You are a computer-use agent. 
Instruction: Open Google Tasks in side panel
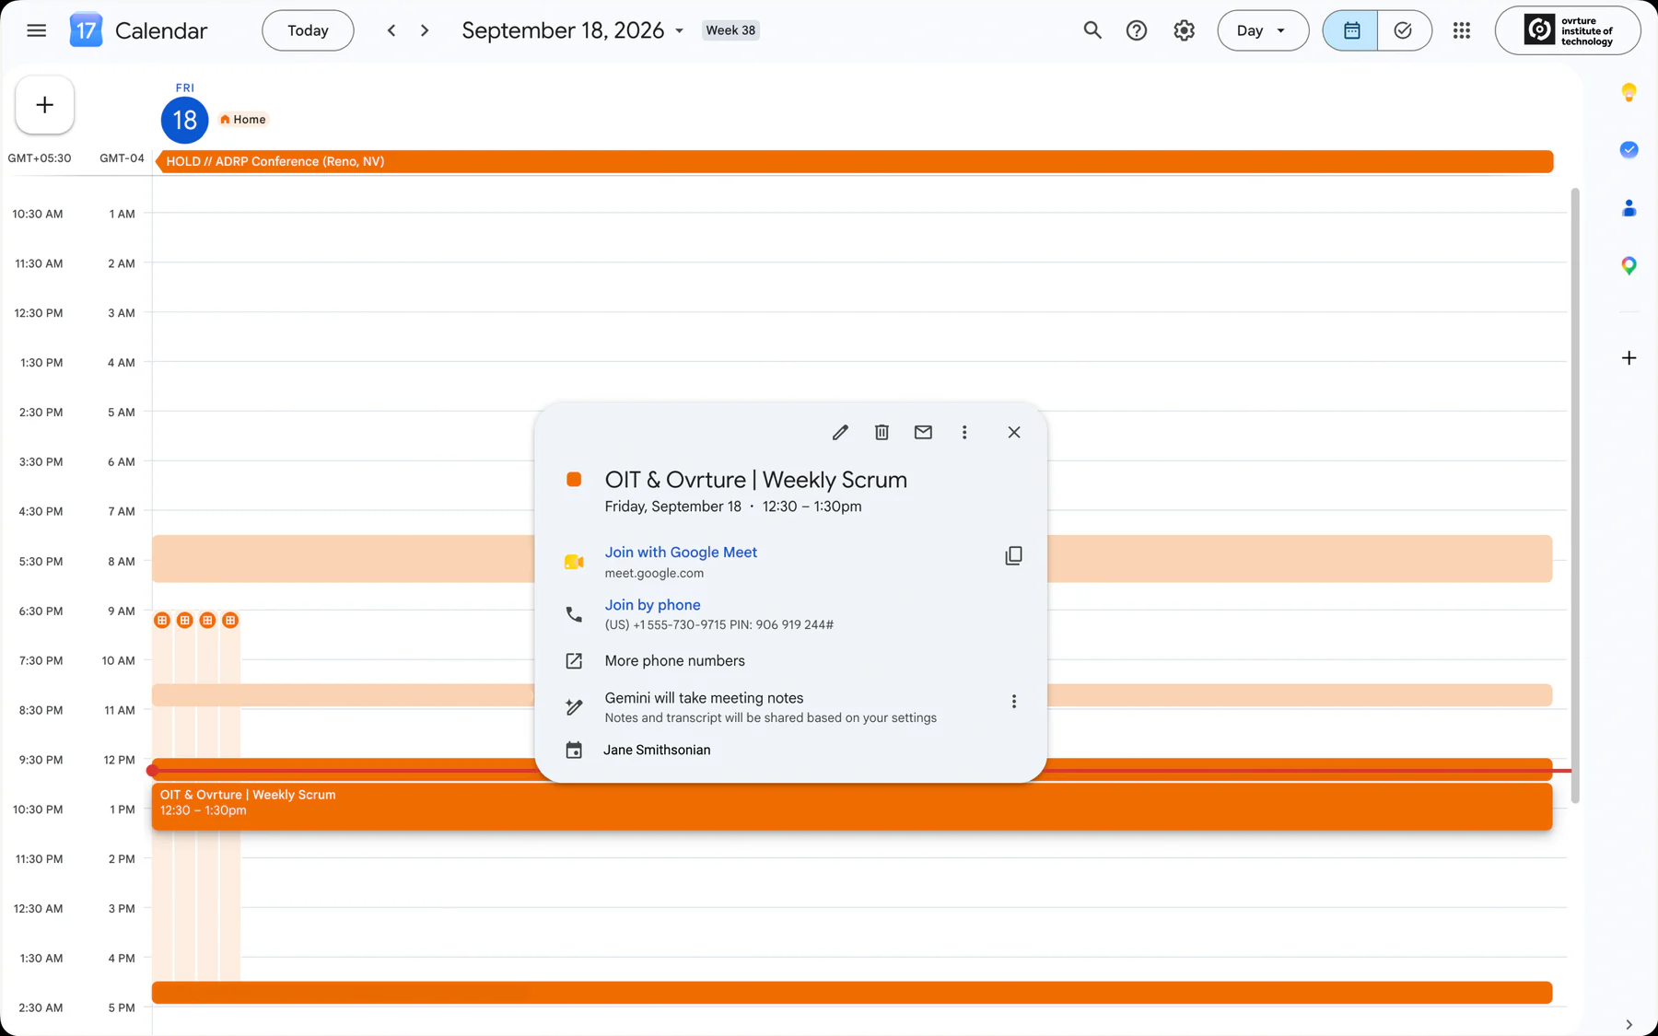[x=1629, y=149]
